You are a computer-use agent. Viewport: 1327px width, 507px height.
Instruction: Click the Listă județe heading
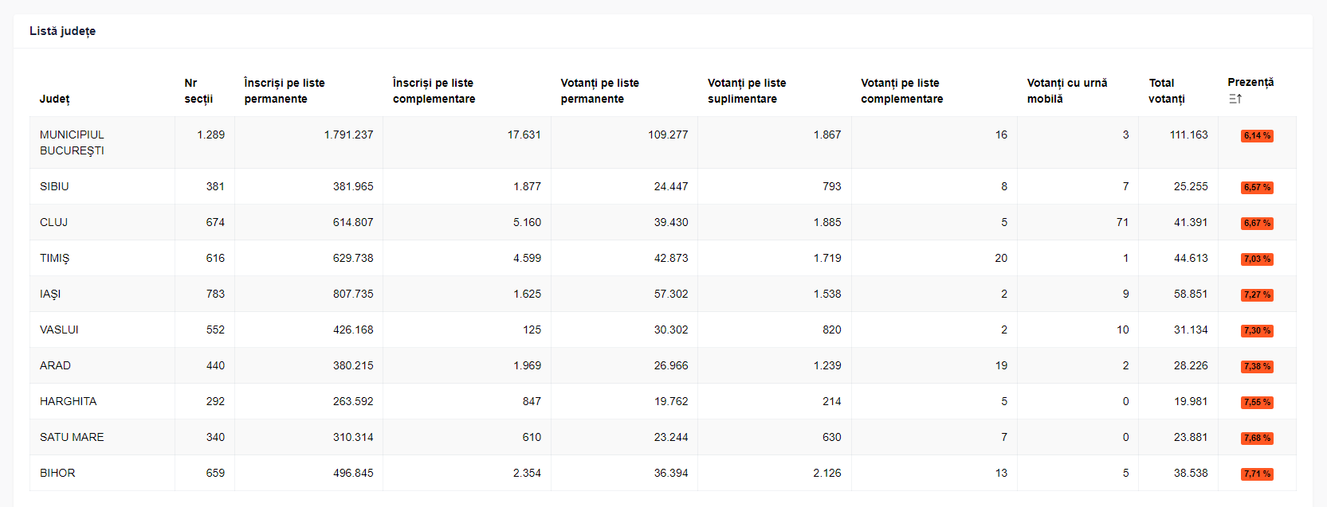(x=63, y=31)
